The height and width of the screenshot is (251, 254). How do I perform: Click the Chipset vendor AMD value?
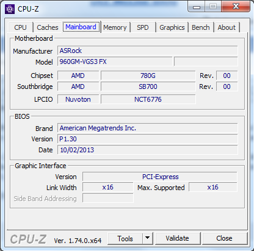click(x=78, y=76)
